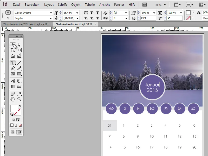The image size is (208, 156).
Task: Select the Page tool
Action: click(13, 50)
